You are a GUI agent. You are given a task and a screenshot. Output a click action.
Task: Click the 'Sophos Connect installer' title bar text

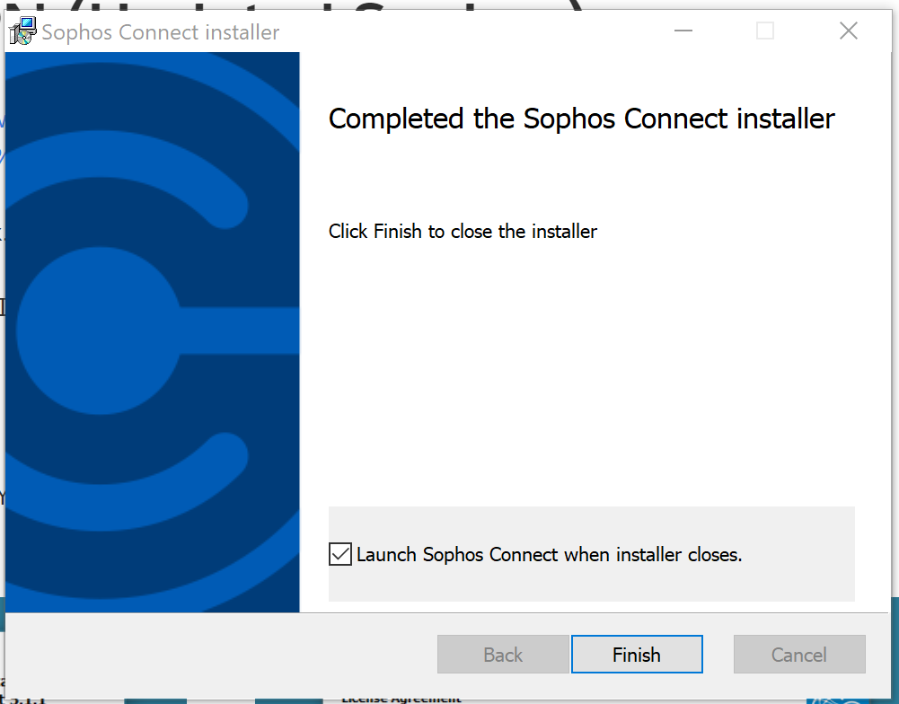point(161,32)
